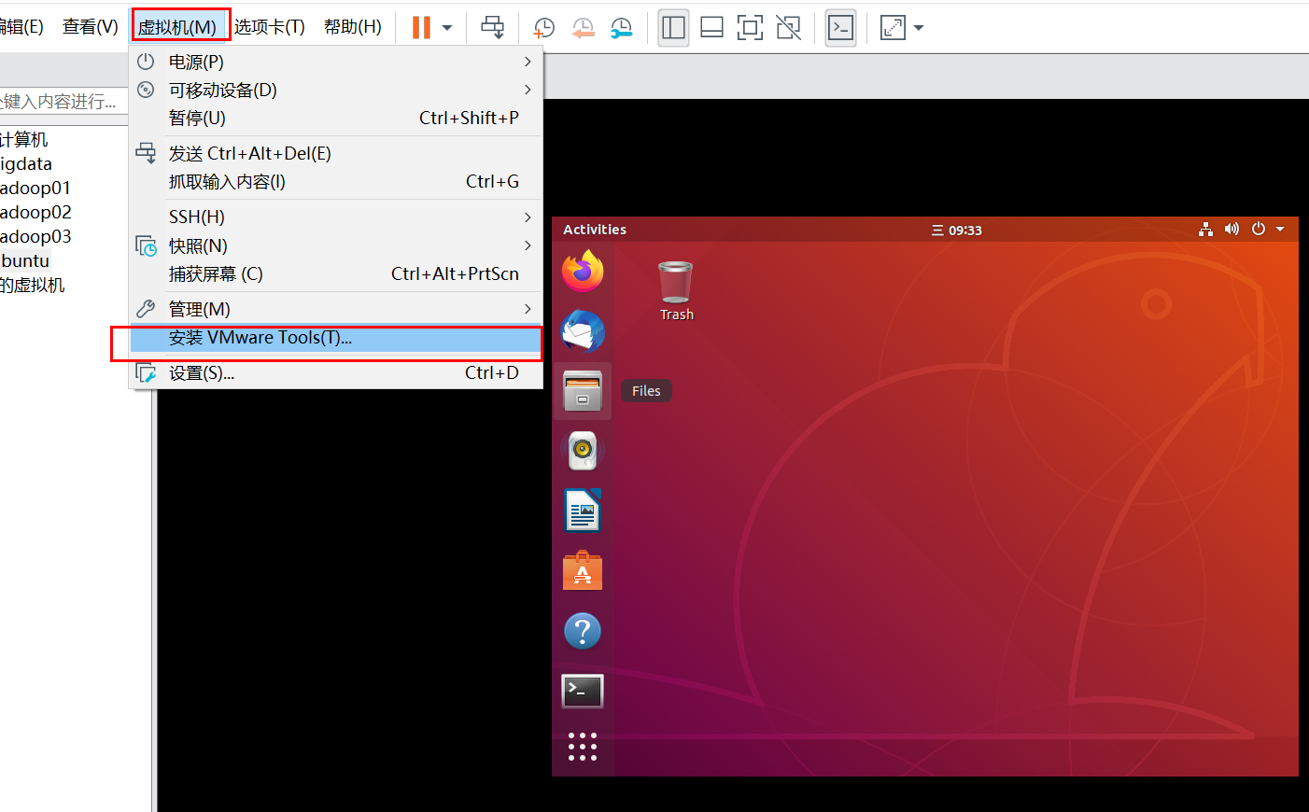Open the 查看(V) menu
1309x812 pixels.
[x=91, y=27]
